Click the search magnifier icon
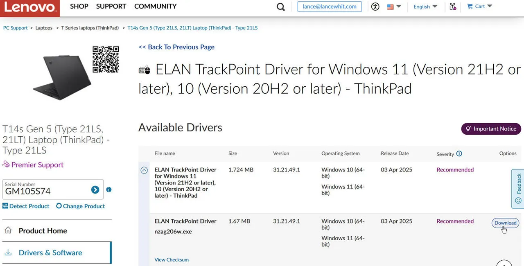The width and height of the screenshot is (524, 266). [280, 7]
